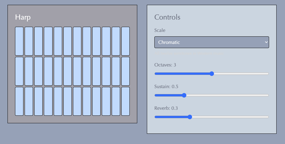This screenshot has width=285, height=144.
Task: Pluck the tenth string in the bottom harp row
Action: tap(106, 101)
